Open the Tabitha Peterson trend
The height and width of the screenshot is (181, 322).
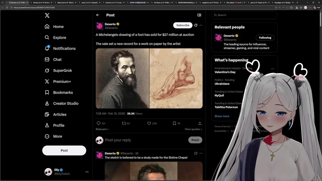[226, 107]
